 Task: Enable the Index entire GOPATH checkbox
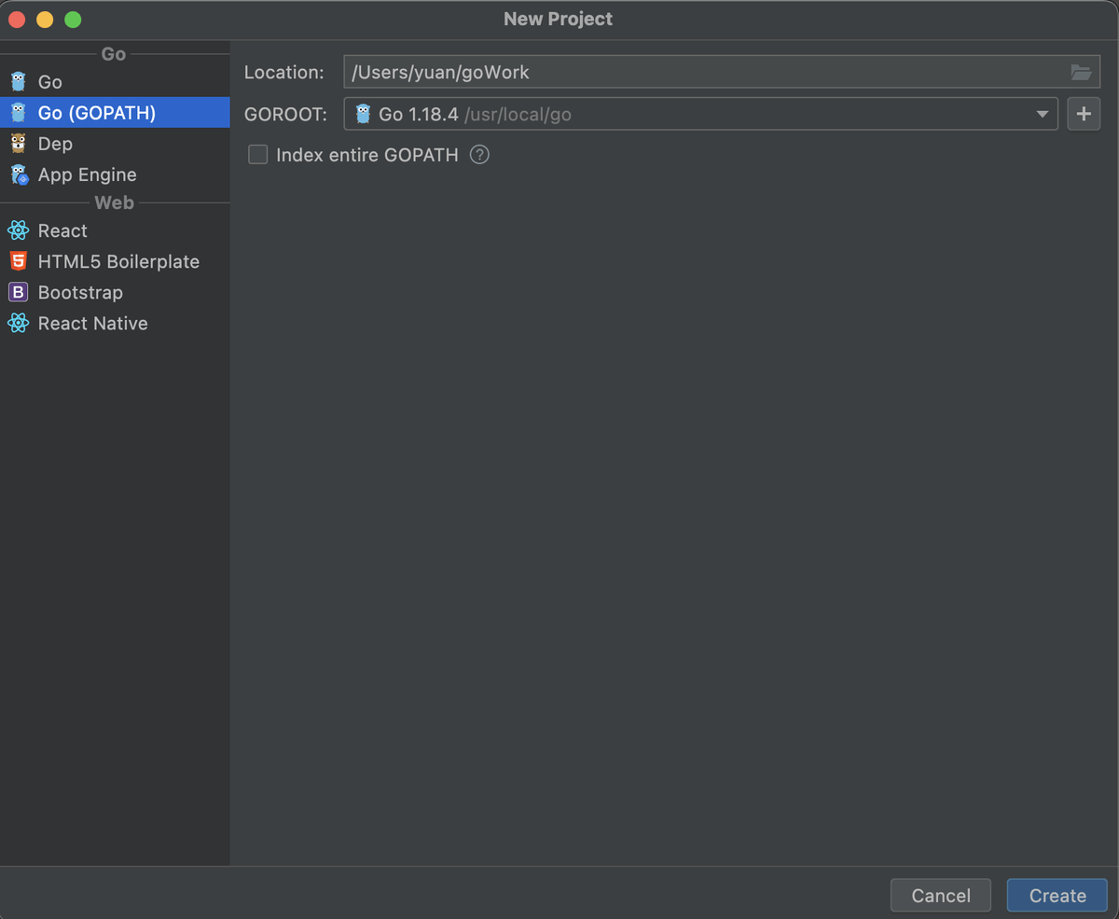point(258,155)
